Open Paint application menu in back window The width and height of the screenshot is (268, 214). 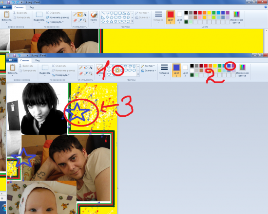(6, 7)
